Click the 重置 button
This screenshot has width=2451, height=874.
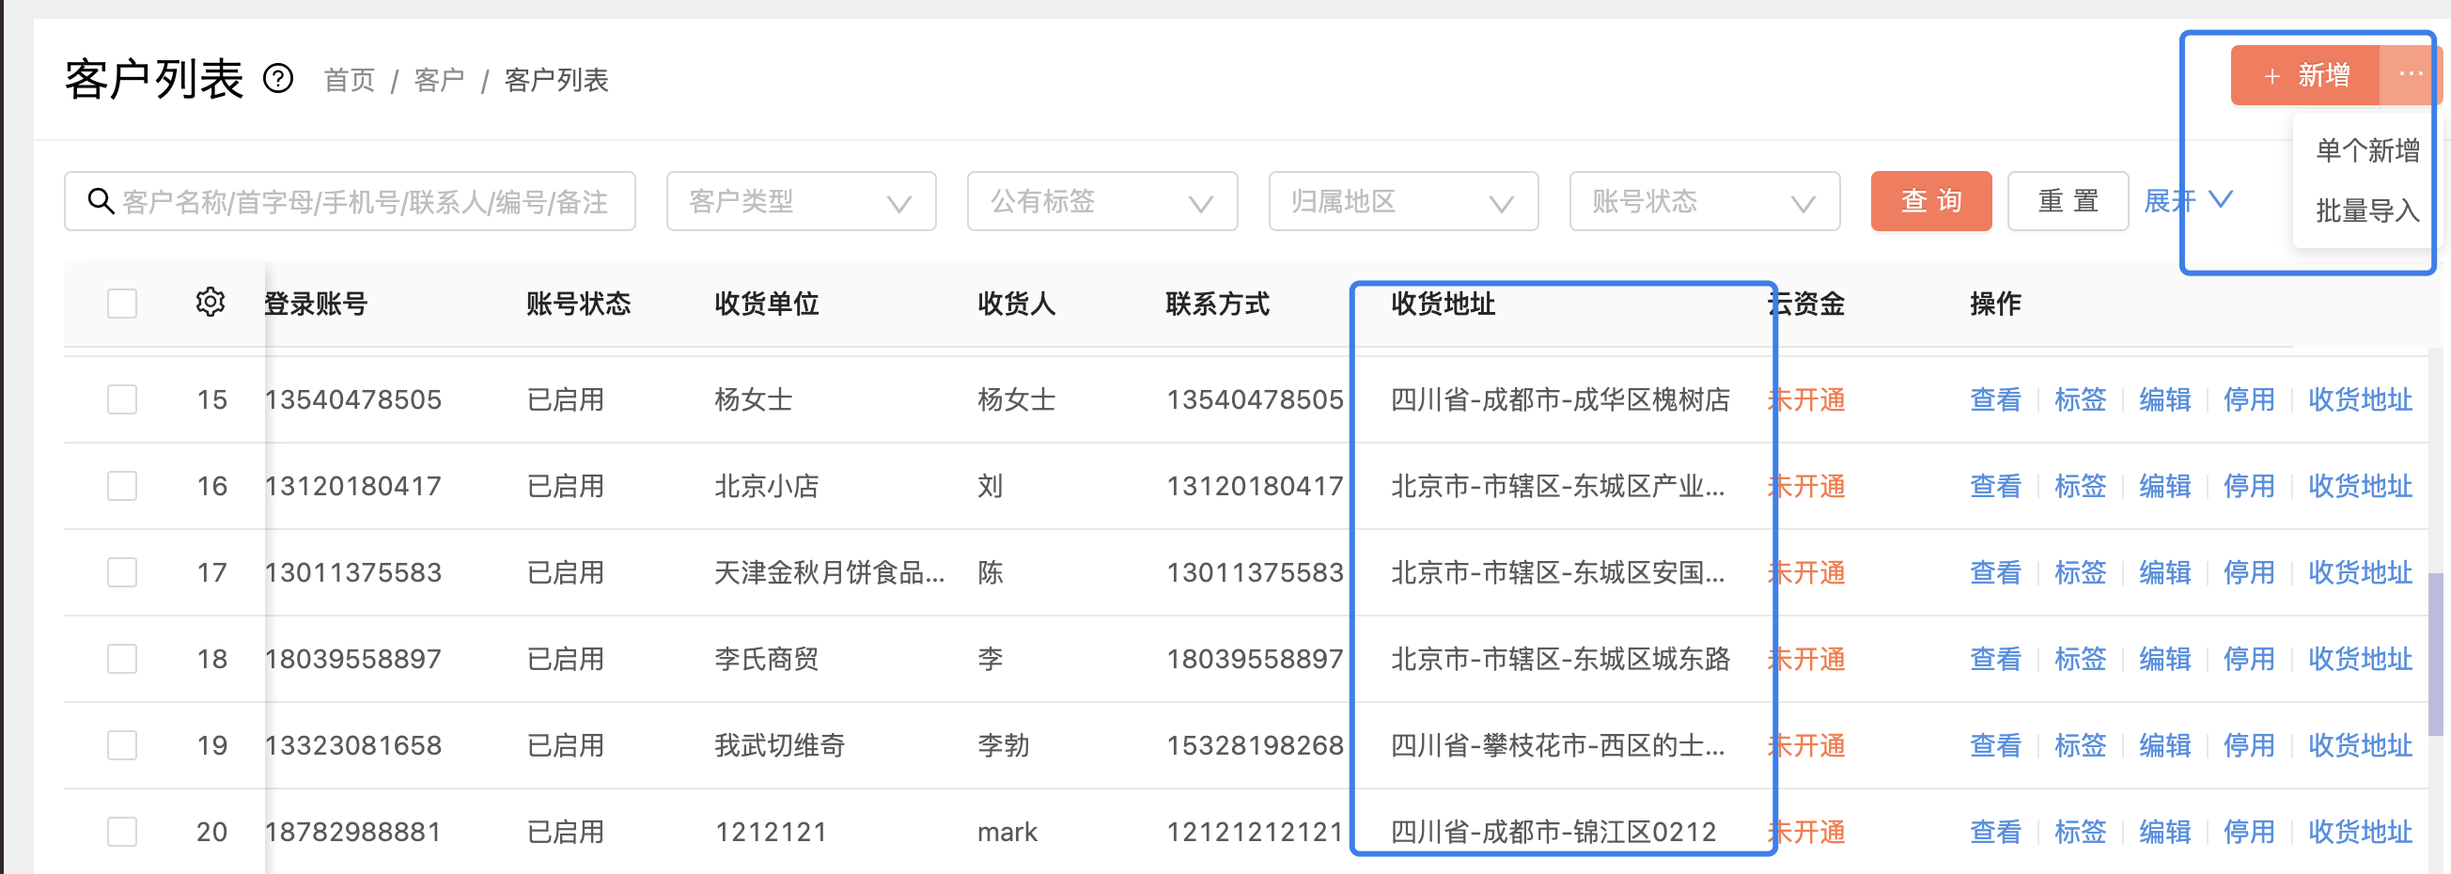point(2068,201)
